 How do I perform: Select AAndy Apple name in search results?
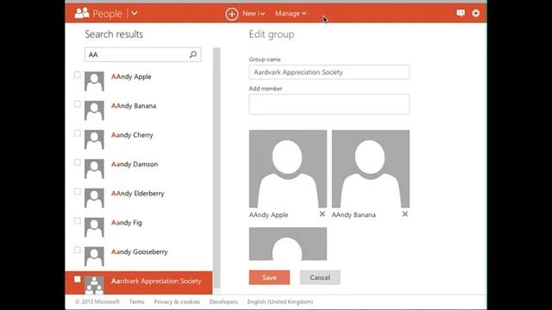coord(131,77)
